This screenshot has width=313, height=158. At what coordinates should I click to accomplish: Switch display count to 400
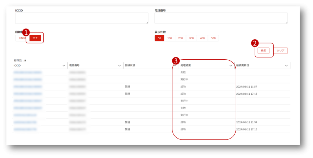[x=202, y=38]
